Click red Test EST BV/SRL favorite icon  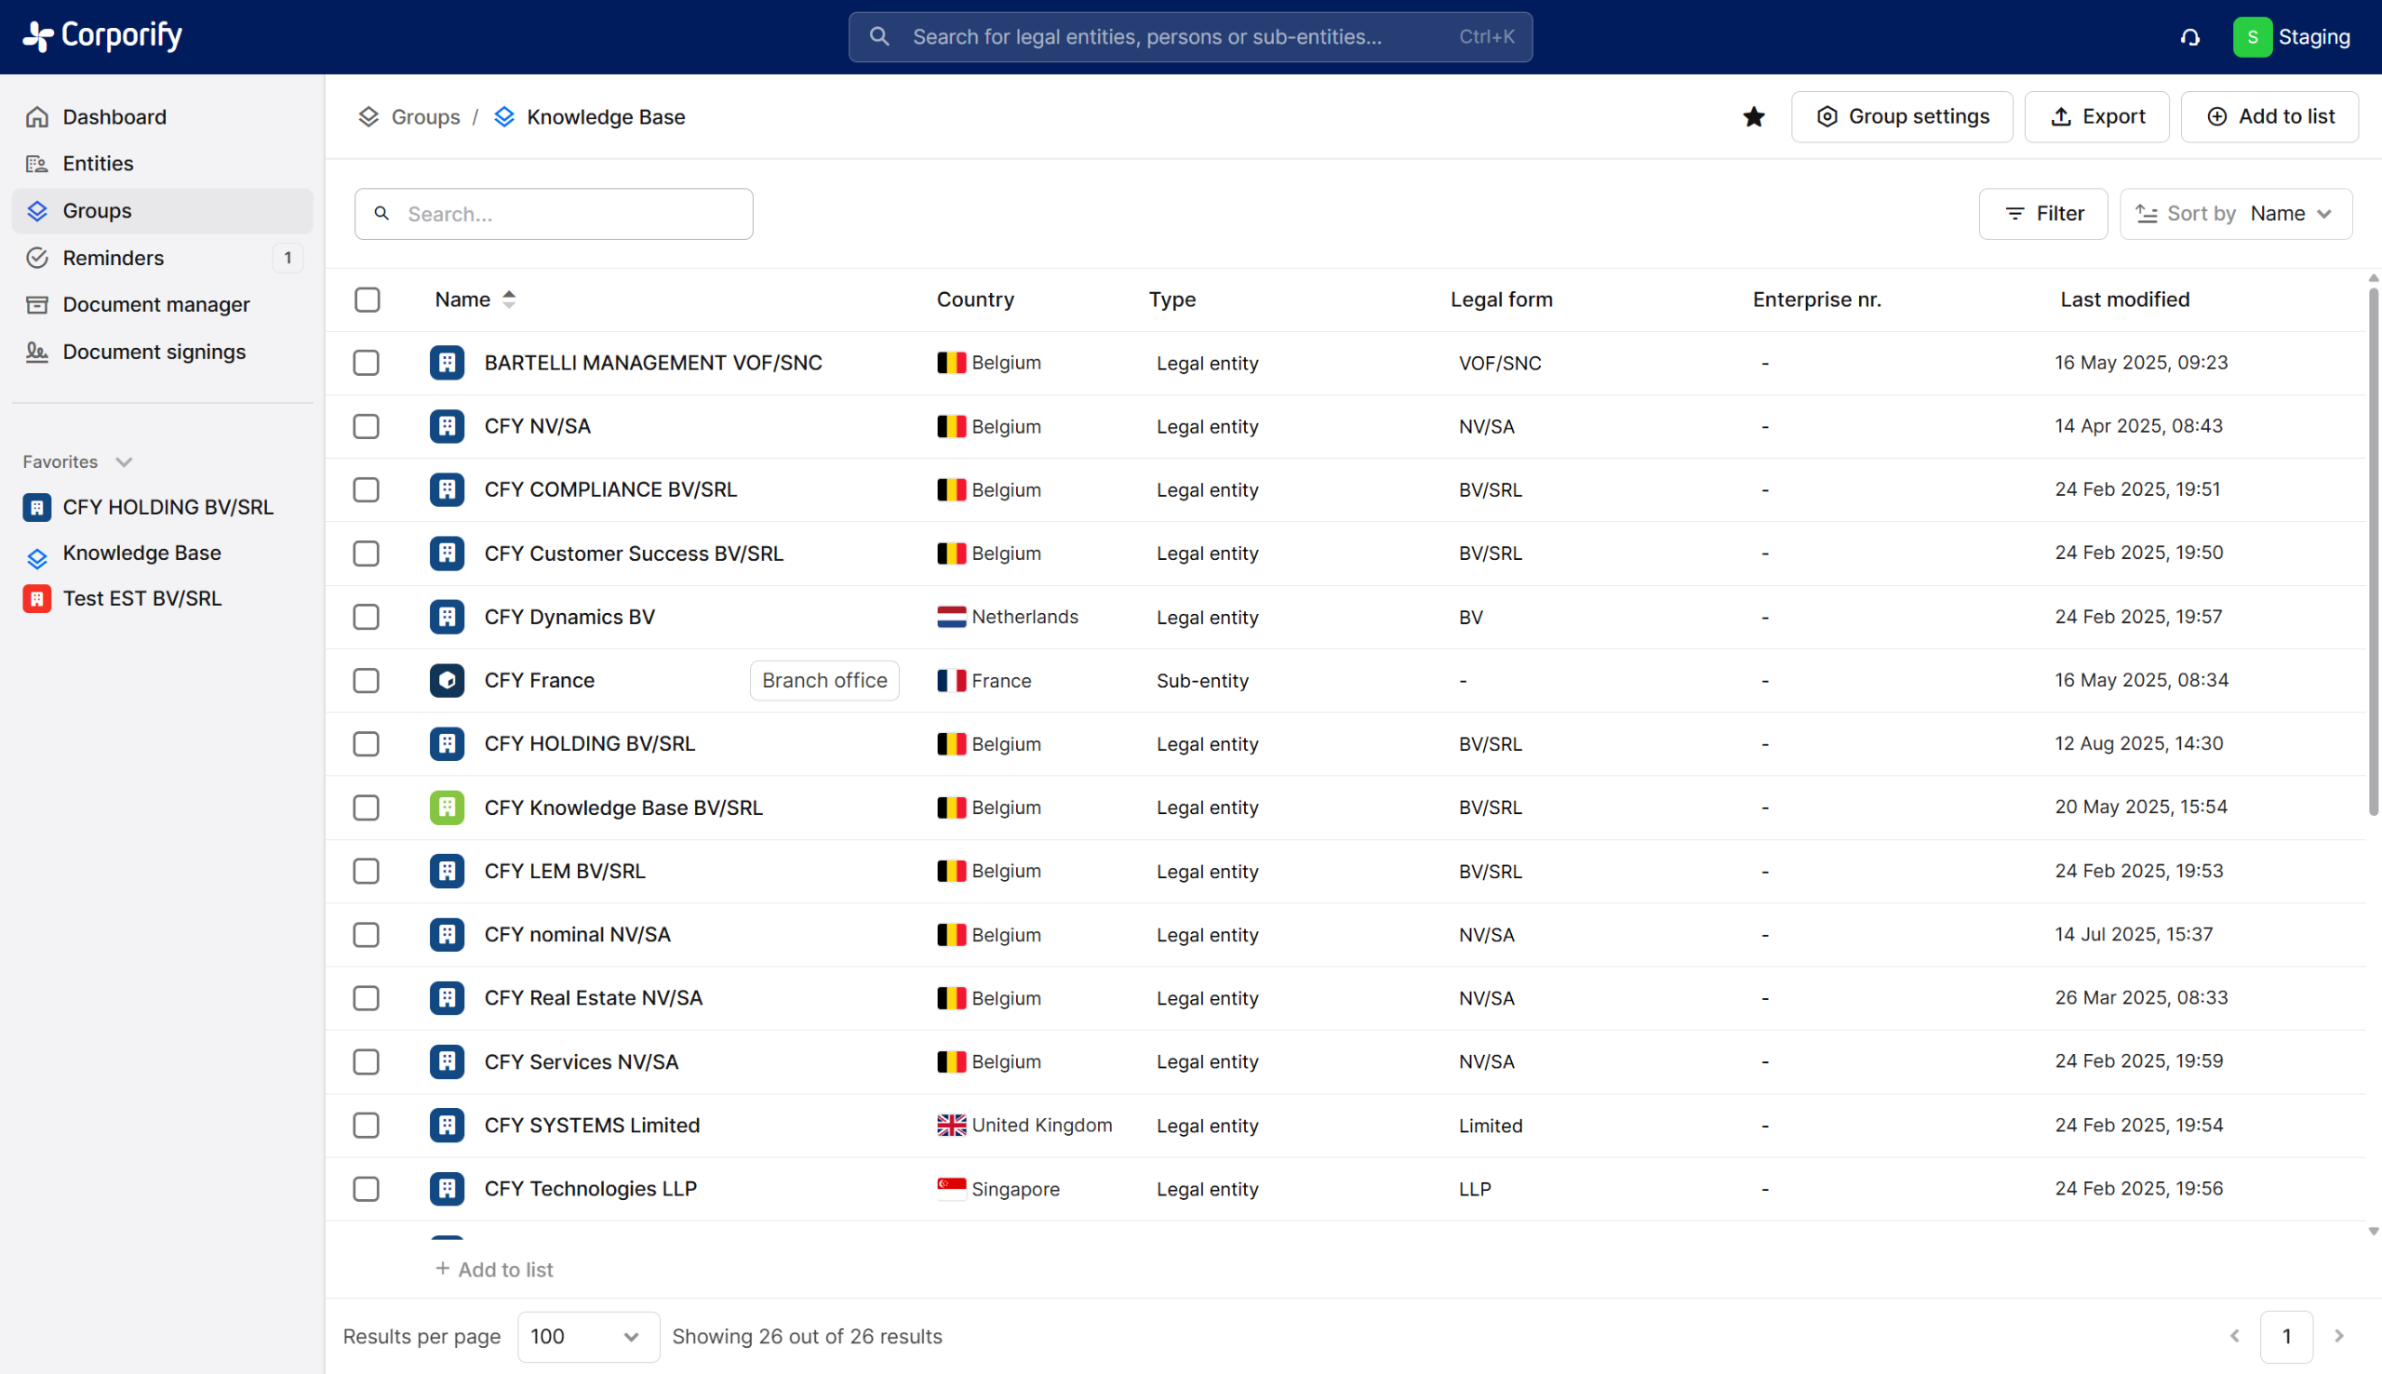pyautogui.click(x=37, y=599)
